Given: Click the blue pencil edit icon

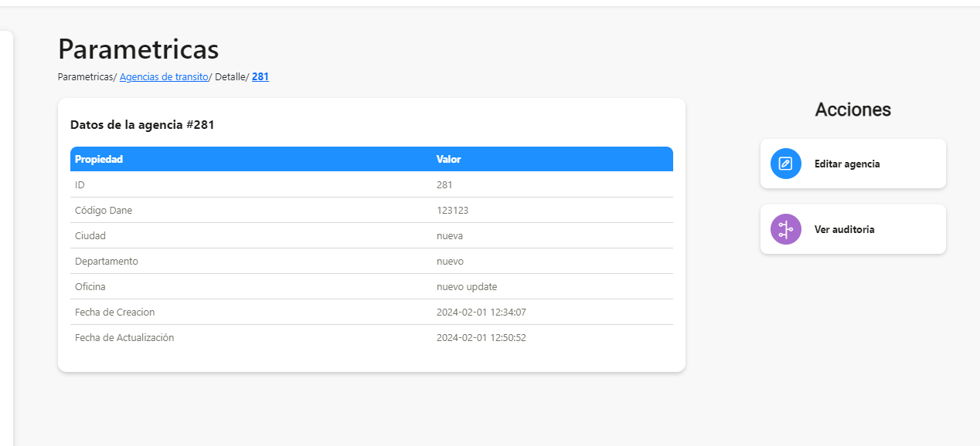Looking at the screenshot, I should coord(786,164).
